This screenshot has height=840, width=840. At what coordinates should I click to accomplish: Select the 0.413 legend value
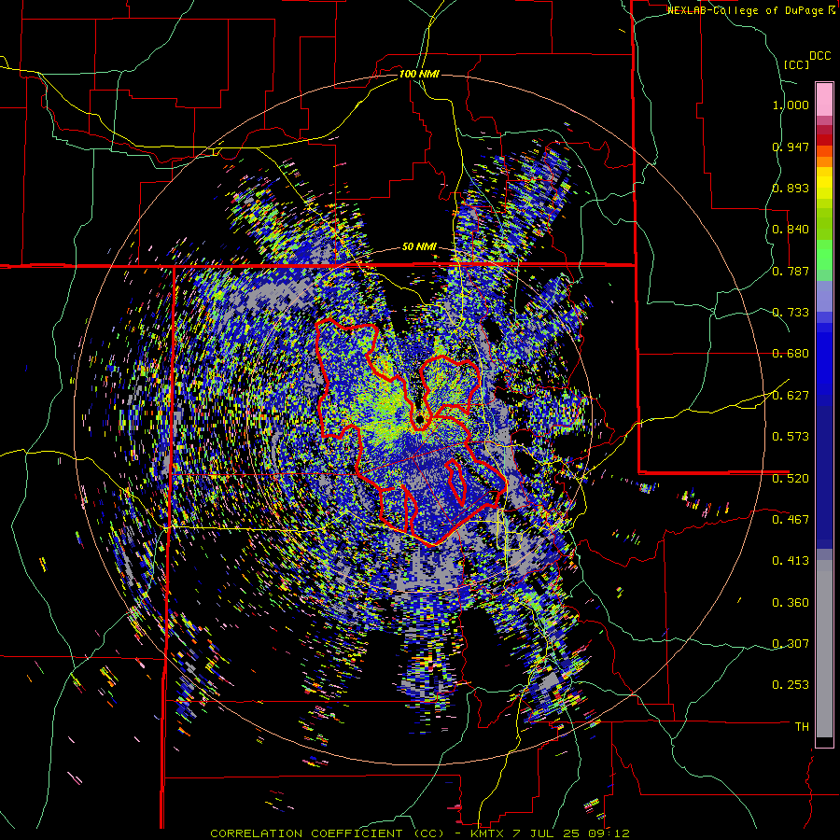click(791, 561)
